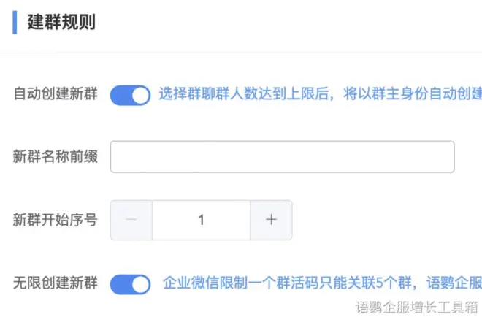
Task: Focus the 新群开始序号 number field showing 1
Action: (x=201, y=220)
